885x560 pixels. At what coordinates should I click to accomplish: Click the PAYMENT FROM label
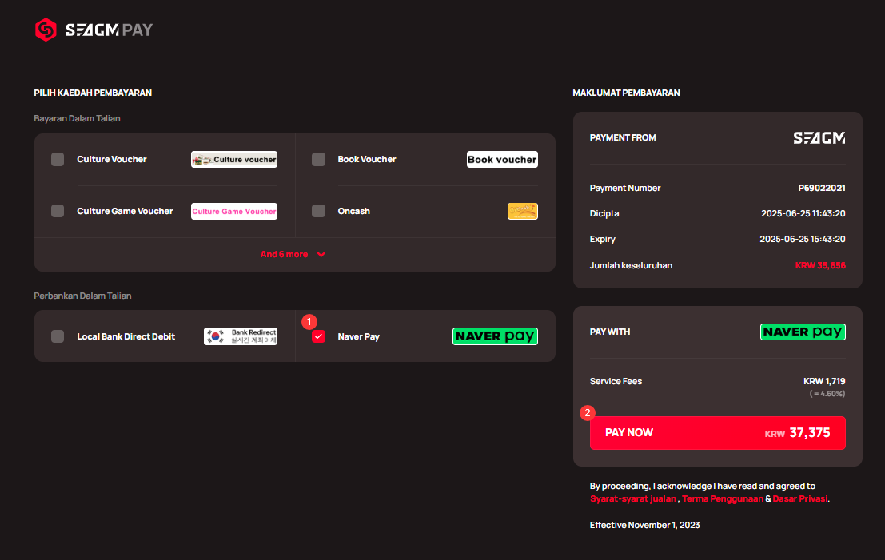tap(623, 137)
